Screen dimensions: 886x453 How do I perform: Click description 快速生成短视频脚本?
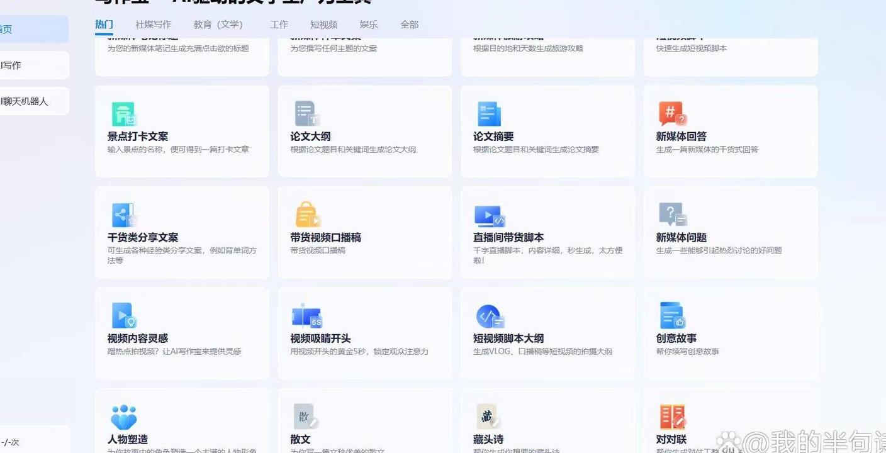pos(691,48)
